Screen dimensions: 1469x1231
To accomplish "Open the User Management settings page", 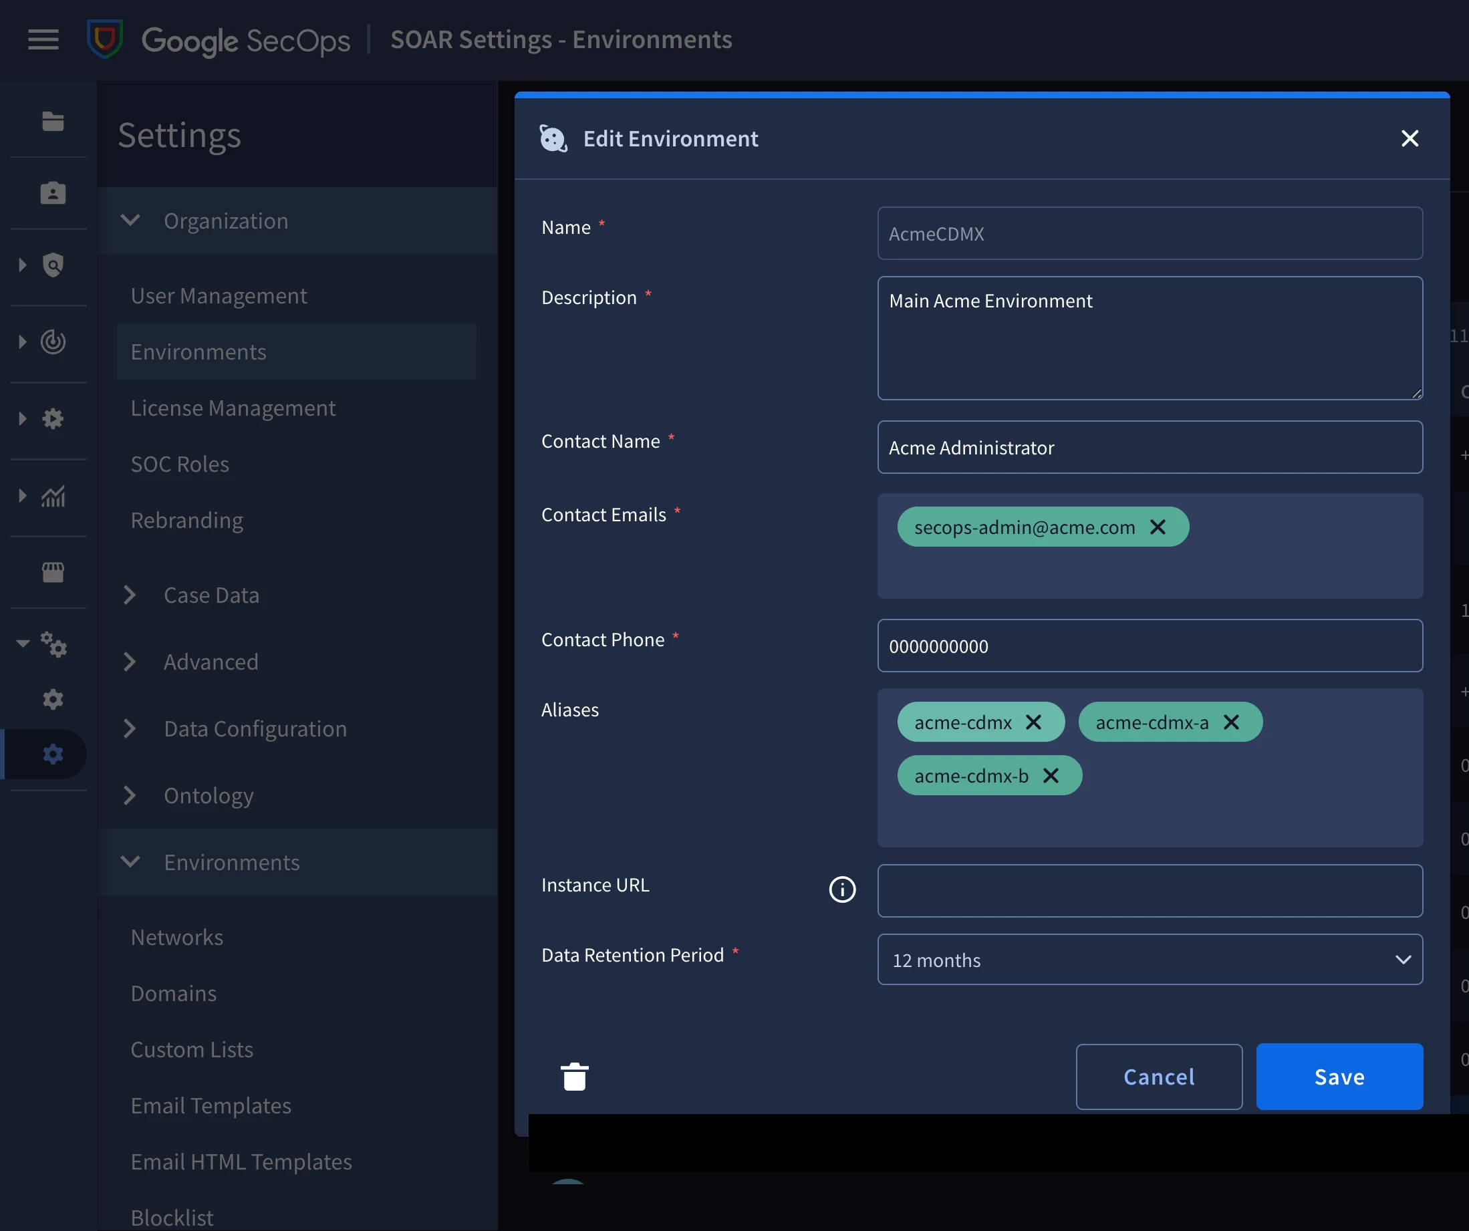I will click(219, 295).
